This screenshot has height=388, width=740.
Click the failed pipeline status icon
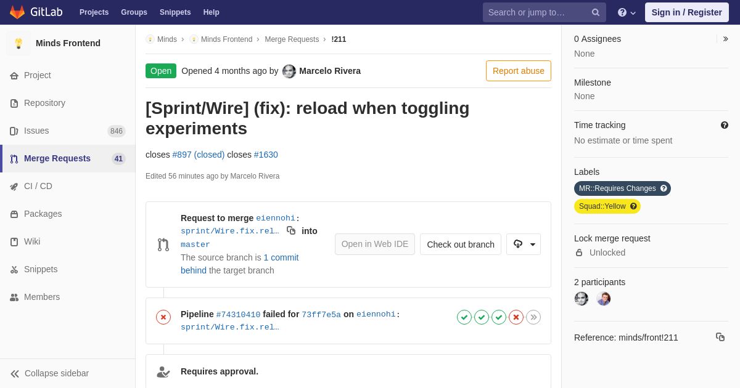[x=163, y=317]
